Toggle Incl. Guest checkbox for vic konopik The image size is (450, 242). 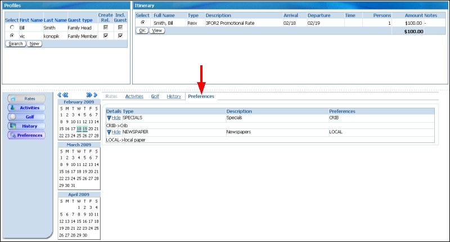pos(120,35)
